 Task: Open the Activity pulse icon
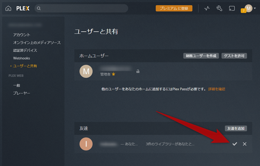coord(207,8)
